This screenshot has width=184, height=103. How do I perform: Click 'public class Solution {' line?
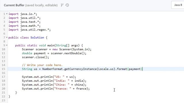click(28, 37)
